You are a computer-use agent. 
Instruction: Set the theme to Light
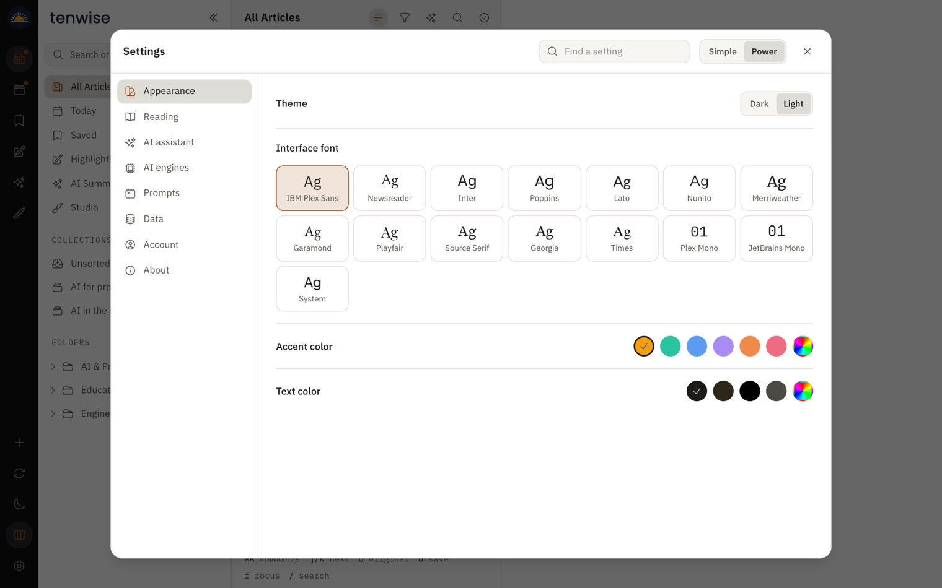tap(793, 104)
